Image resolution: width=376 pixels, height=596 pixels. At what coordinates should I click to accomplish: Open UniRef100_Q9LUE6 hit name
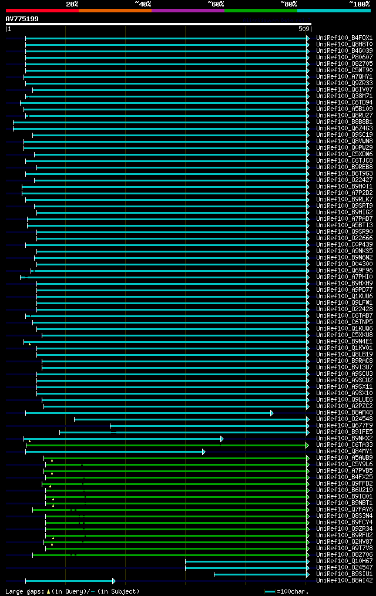tap(344, 400)
